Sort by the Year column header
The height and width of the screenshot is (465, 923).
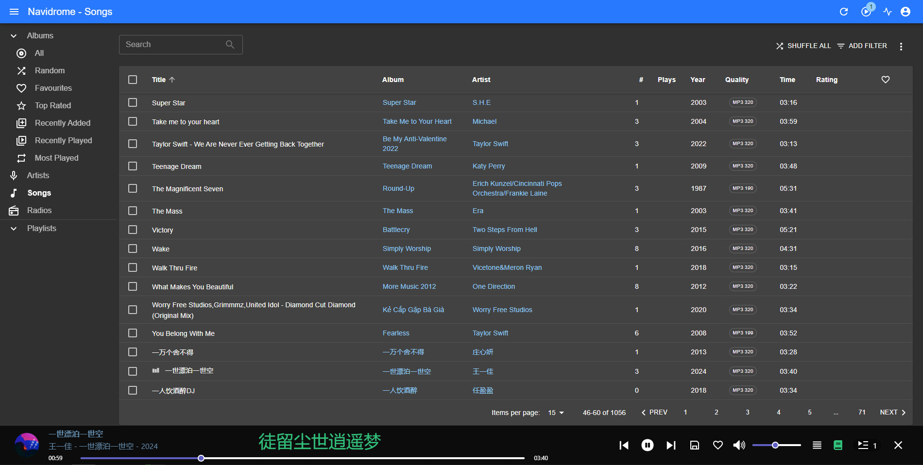click(x=698, y=80)
